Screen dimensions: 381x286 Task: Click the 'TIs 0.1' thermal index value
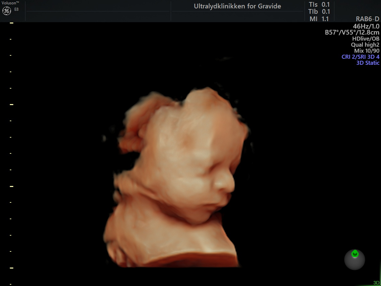tap(319, 5)
